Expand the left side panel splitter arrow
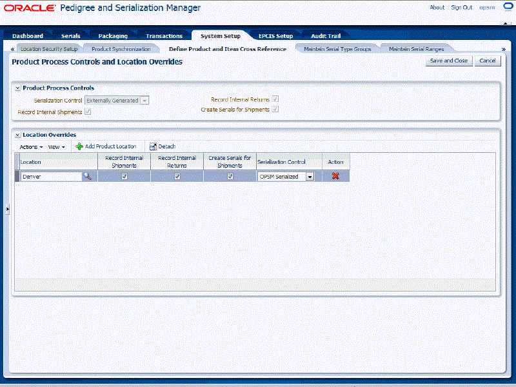The image size is (516, 387). point(8,209)
